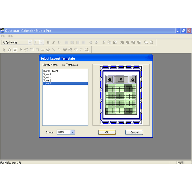192x192 pixels.
Task: Open the File menu
Action: point(3,36)
